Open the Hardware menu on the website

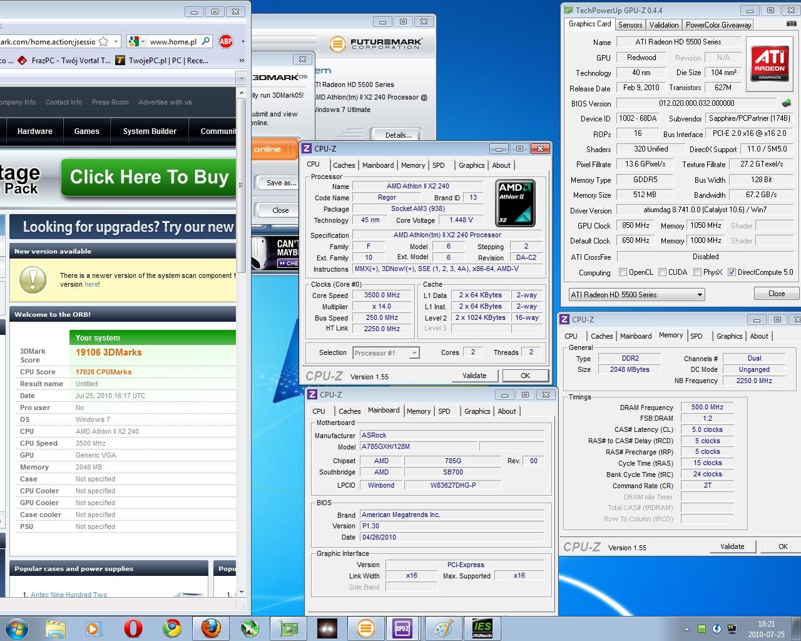(35, 131)
